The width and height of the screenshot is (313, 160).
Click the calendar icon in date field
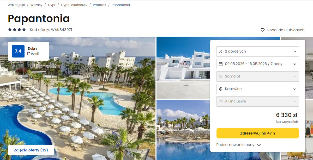221,64
